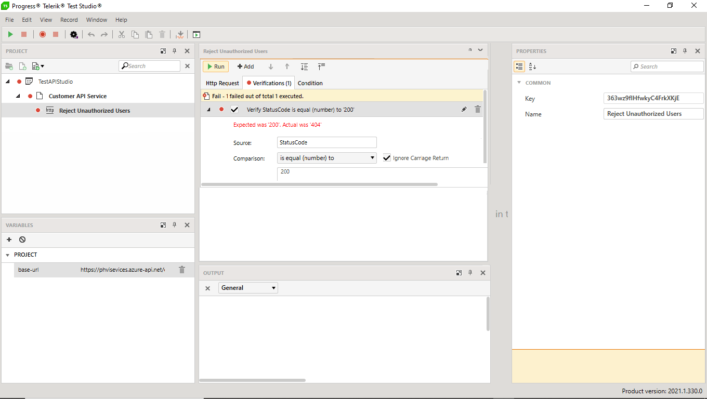Image resolution: width=707 pixels, height=399 pixels.
Task: Collapse the Customer API Service node
Action: point(18,96)
